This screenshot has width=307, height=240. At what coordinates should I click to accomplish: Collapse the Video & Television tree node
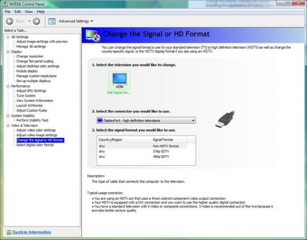point(8,126)
